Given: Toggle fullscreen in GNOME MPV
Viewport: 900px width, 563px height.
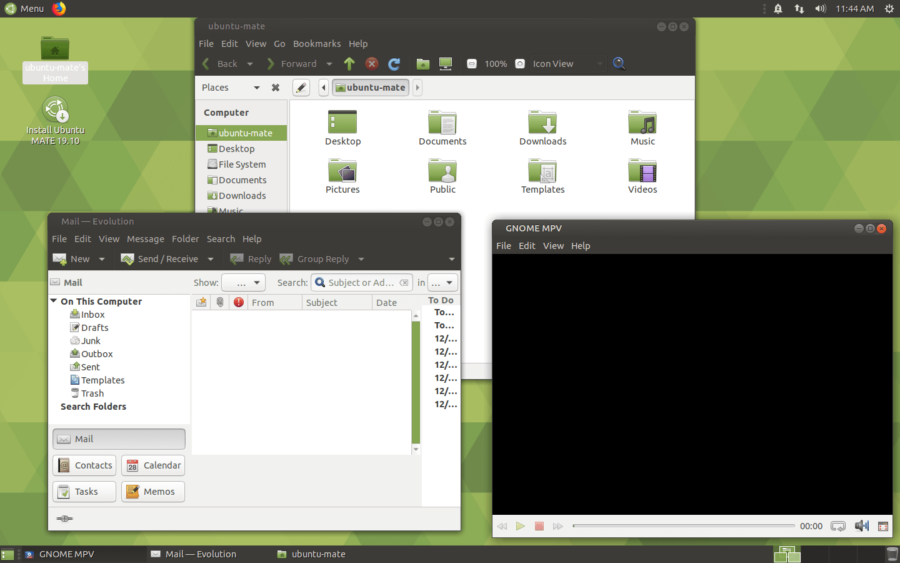Looking at the screenshot, I should (x=883, y=526).
